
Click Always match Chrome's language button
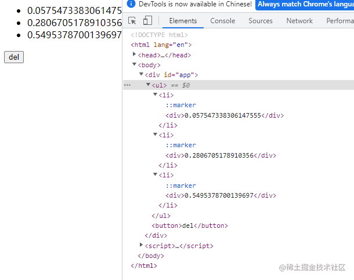click(x=305, y=4)
